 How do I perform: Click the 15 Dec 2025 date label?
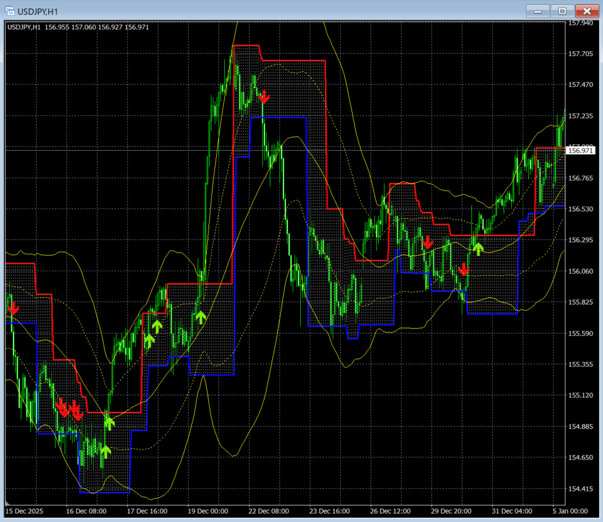click(x=25, y=511)
